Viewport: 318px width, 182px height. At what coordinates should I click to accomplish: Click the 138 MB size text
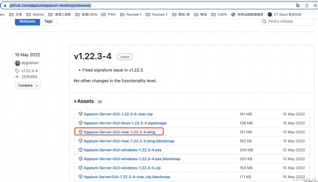tap(246, 123)
